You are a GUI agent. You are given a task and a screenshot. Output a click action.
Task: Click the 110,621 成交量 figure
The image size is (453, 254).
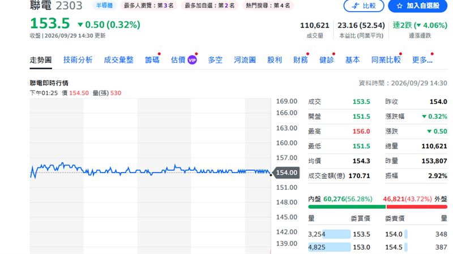coord(315,25)
